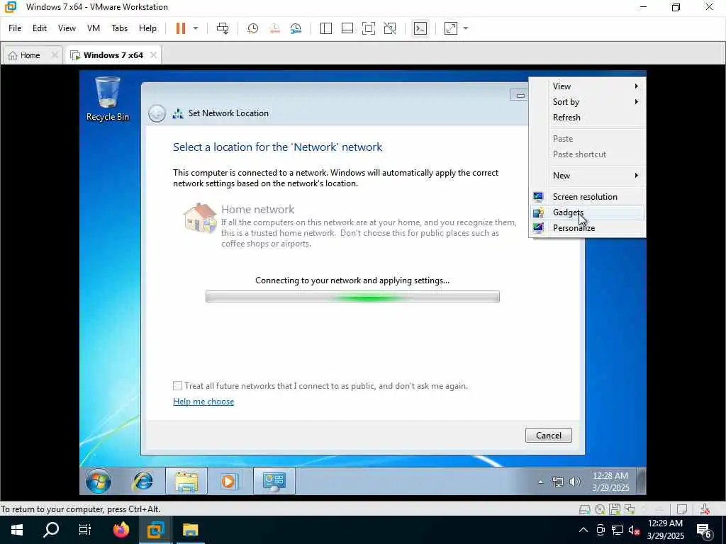This screenshot has width=726, height=544.
Task: Show hidden icons in Windows 7 tray
Action: (x=540, y=482)
